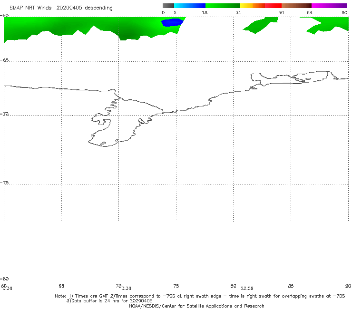Click the '5' label under the color bar
This screenshot has width=352, height=309.
coord(175,13)
